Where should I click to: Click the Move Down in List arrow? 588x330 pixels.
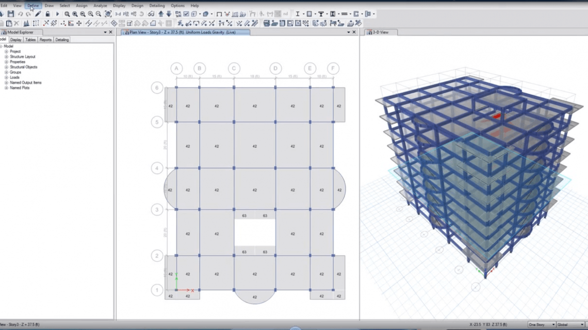click(169, 14)
